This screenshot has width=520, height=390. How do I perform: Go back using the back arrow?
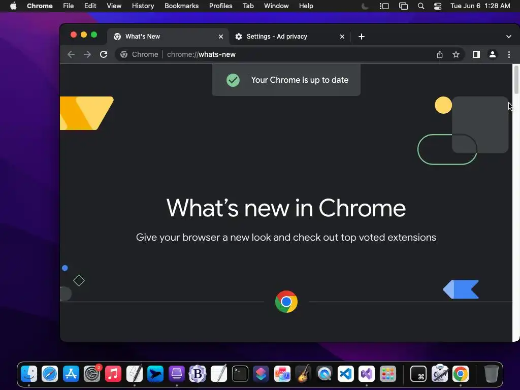pos(71,54)
